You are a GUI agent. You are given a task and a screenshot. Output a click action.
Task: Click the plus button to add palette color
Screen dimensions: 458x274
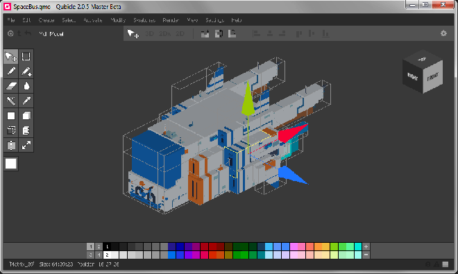pos(366,247)
